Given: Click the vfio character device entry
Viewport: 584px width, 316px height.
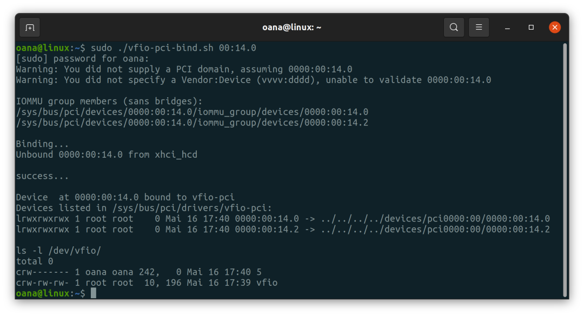Looking at the screenshot, I should [147, 283].
